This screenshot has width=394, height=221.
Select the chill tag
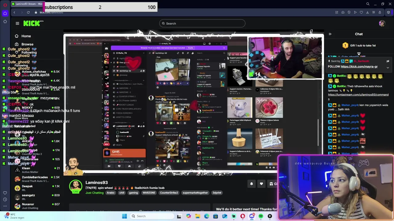click(x=122, y=193)
